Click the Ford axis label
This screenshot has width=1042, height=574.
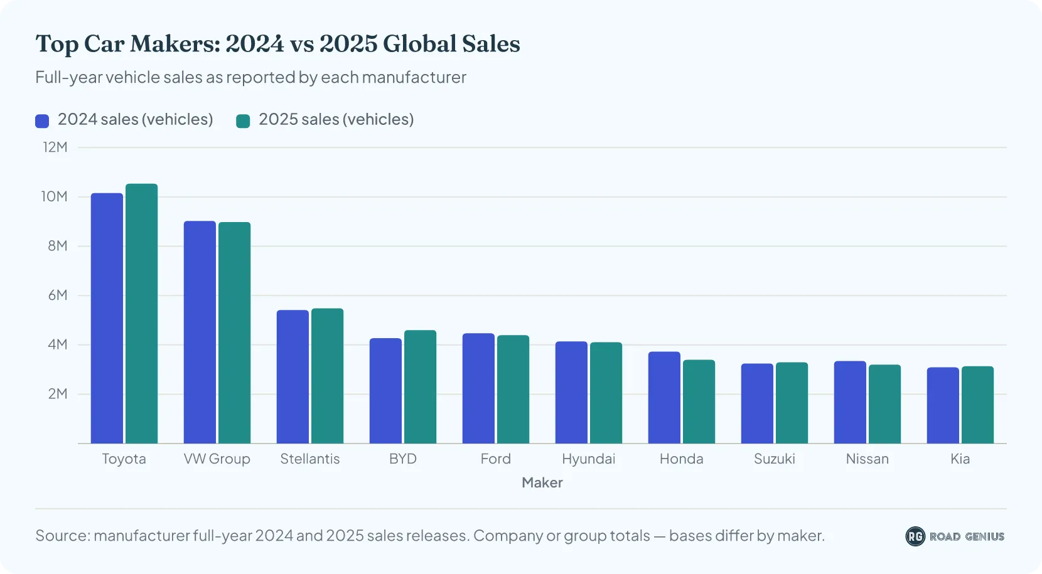tap(496, 459)
